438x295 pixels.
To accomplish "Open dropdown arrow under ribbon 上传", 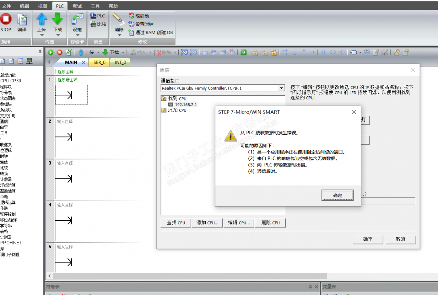I will click(41, 35).
